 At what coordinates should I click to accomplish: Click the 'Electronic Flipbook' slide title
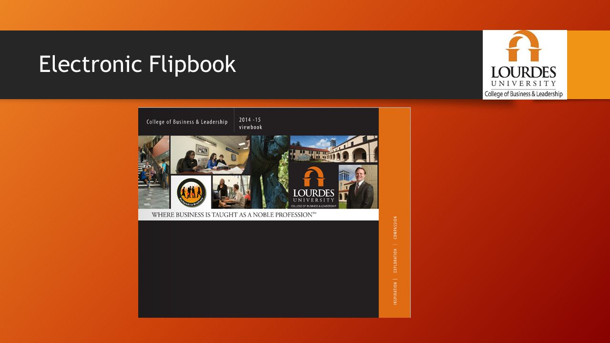(x=137, y=64)
